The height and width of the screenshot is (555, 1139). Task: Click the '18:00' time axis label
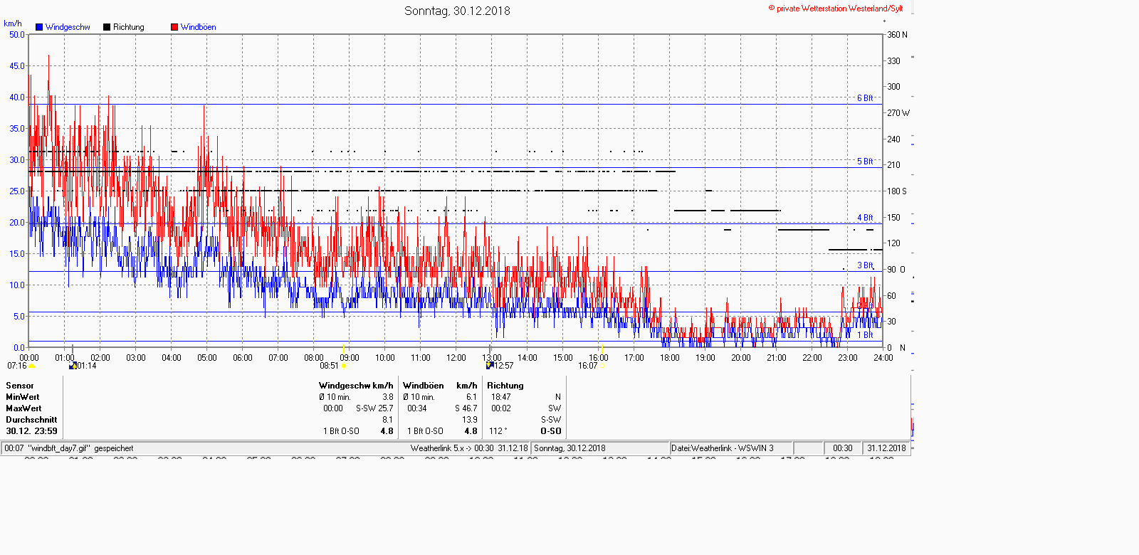click(x=670, y=358)
